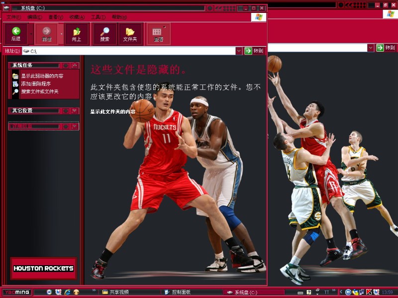
Task: Open the 搜索 (Search) toolbar icon
Action: click(x=104, y=33)
